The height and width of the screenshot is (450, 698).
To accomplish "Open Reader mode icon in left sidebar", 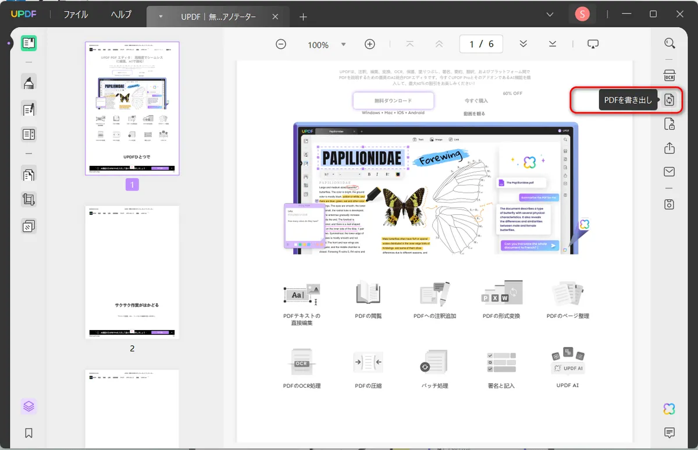I will [x=29, y=43].
